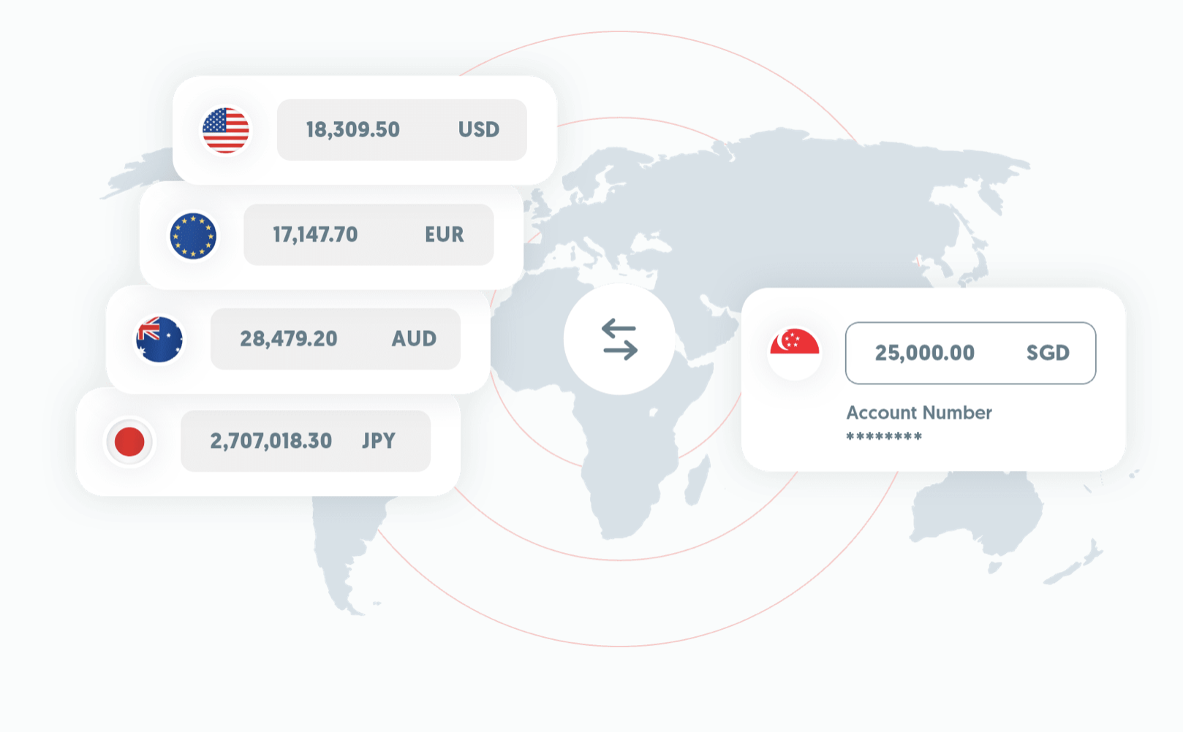The width and height of the screenshot is (1183, 732).
Task: Click the United States flag icon
Action: (x=226, y=130)
